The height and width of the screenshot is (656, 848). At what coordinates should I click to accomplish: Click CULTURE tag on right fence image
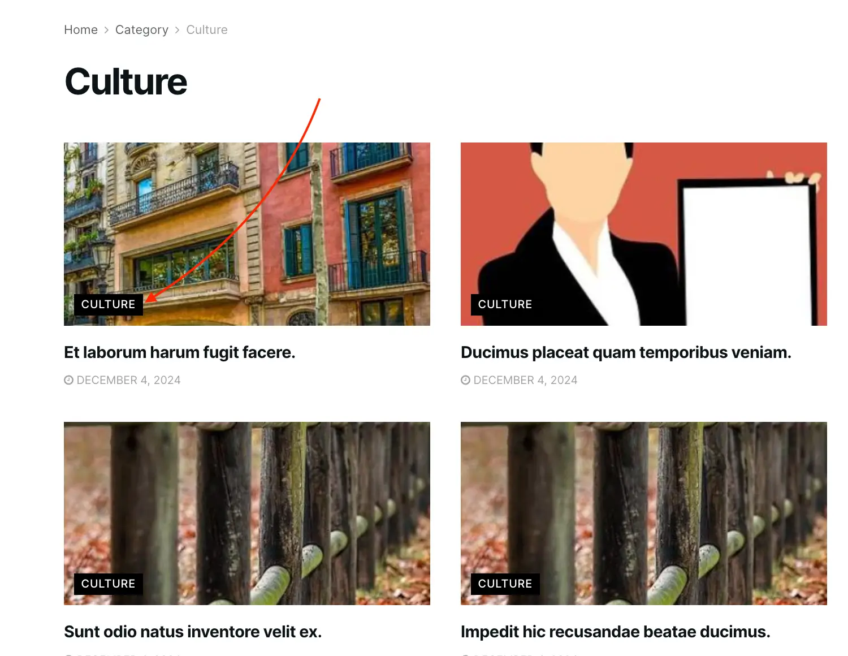click(505, 584)
